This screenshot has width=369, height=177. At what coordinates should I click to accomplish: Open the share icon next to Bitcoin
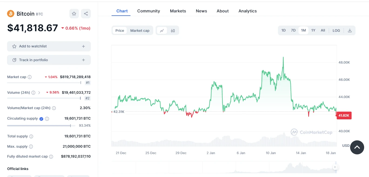click(86, 14)
